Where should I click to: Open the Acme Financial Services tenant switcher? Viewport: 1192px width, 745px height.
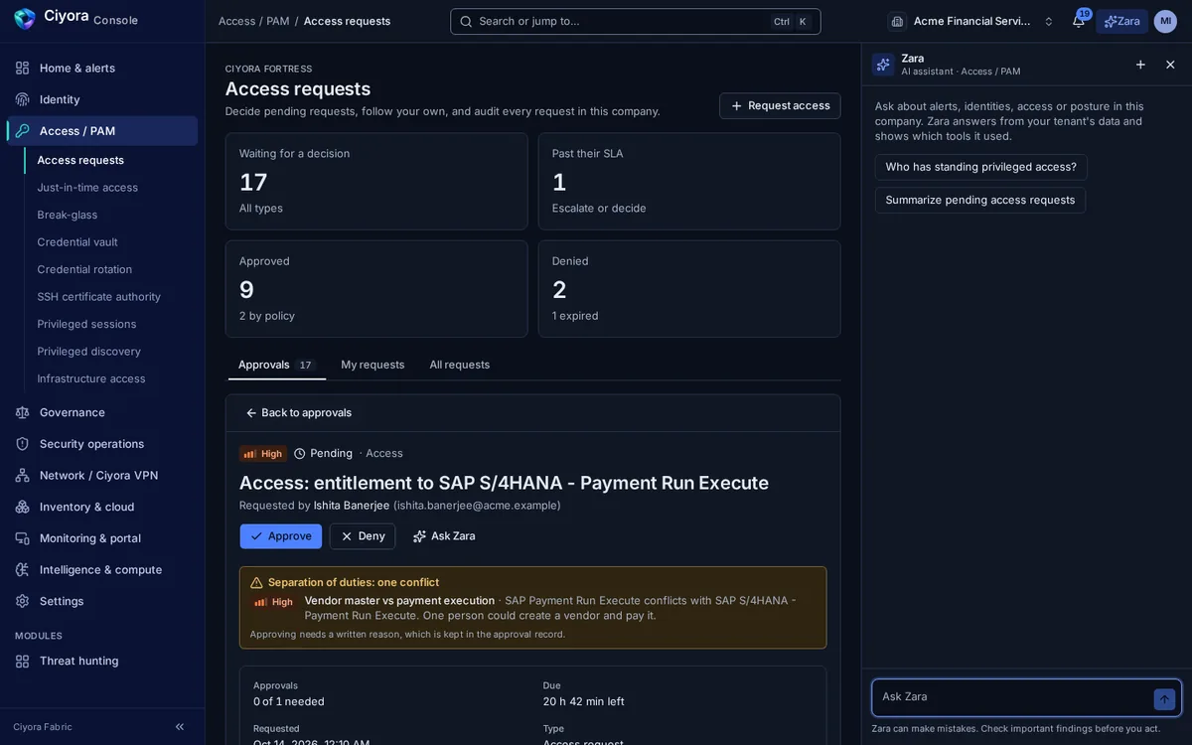click(971, 21)
